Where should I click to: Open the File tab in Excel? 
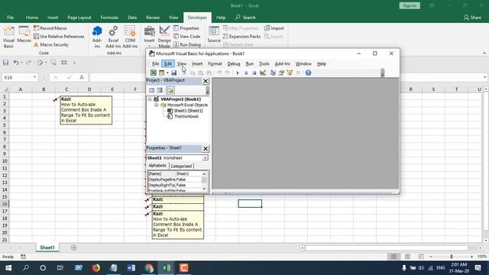pos(10,18)
